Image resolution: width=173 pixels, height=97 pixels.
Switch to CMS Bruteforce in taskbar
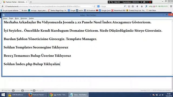[x=17, y=95]
